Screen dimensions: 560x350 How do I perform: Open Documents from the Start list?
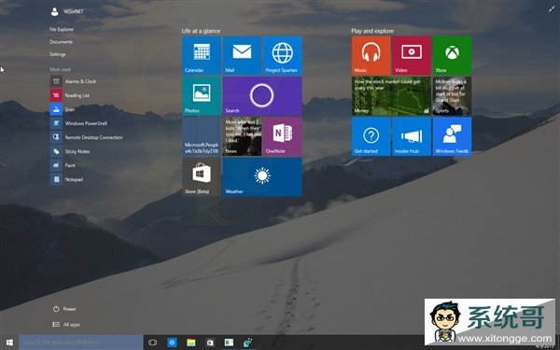[61, 42]
